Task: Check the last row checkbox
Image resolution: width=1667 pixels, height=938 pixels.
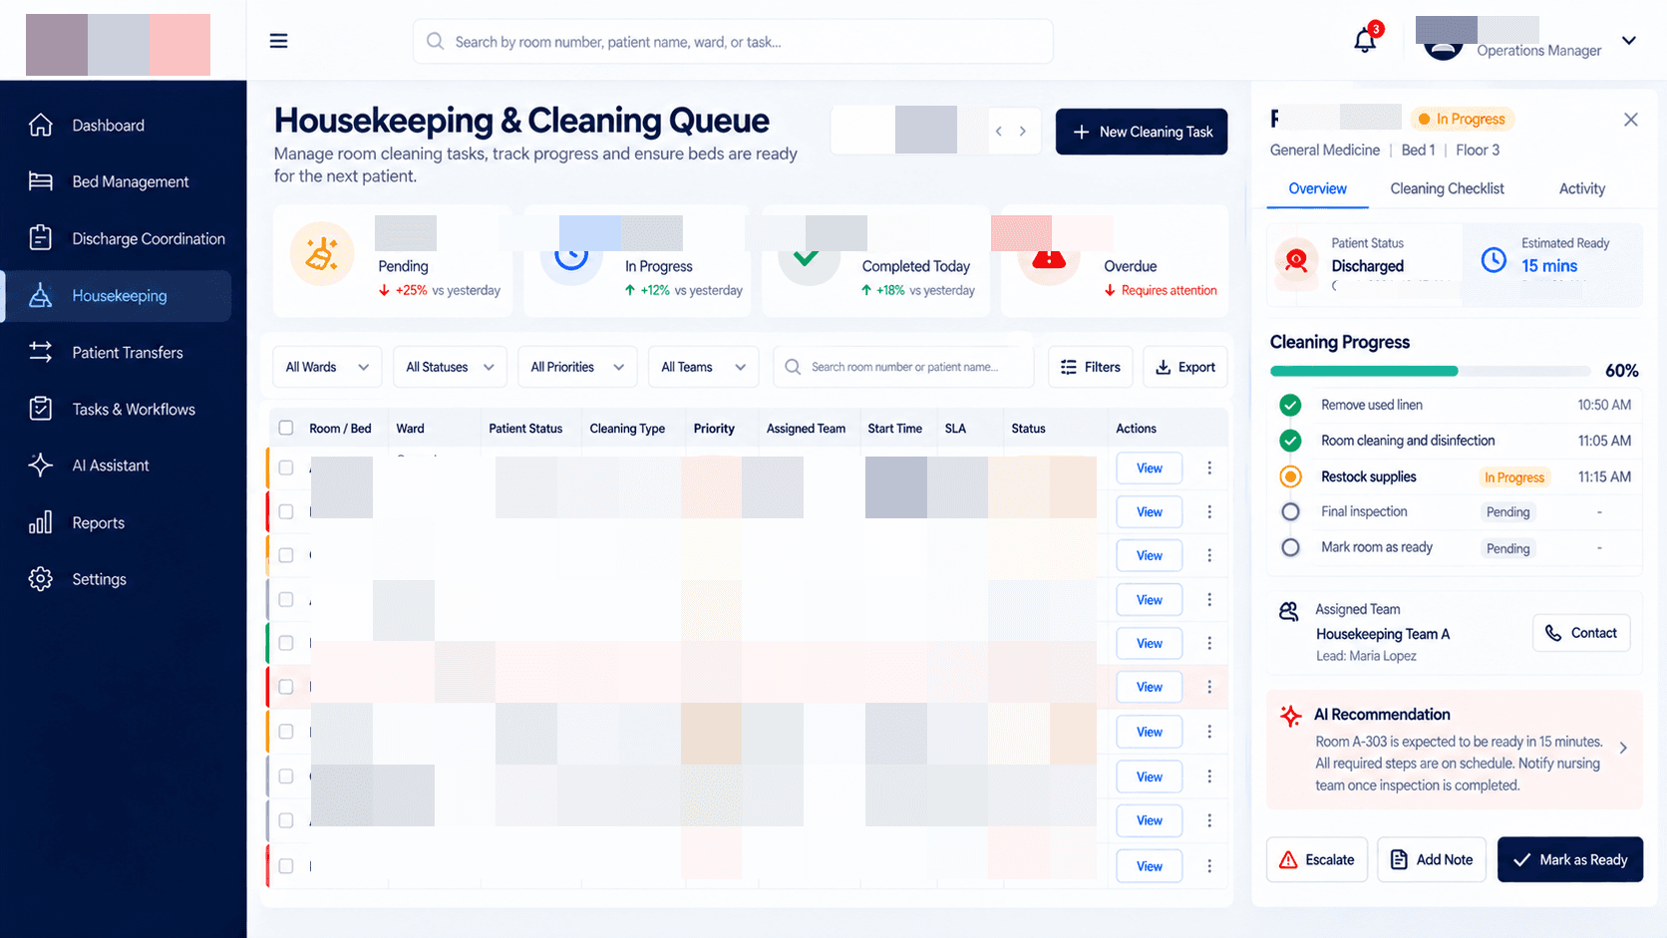Action: pos(286,866)
